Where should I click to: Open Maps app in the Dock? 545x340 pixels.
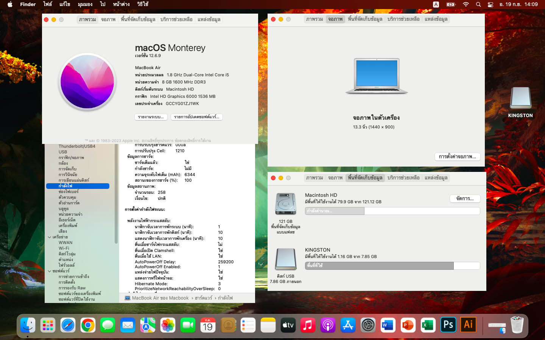point(148,325)
